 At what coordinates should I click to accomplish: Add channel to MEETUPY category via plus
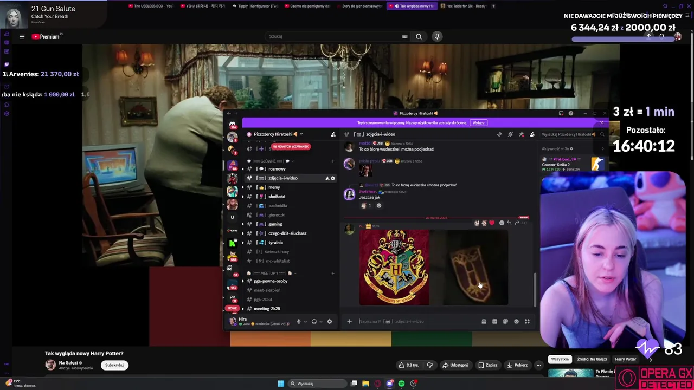[333, 274]
